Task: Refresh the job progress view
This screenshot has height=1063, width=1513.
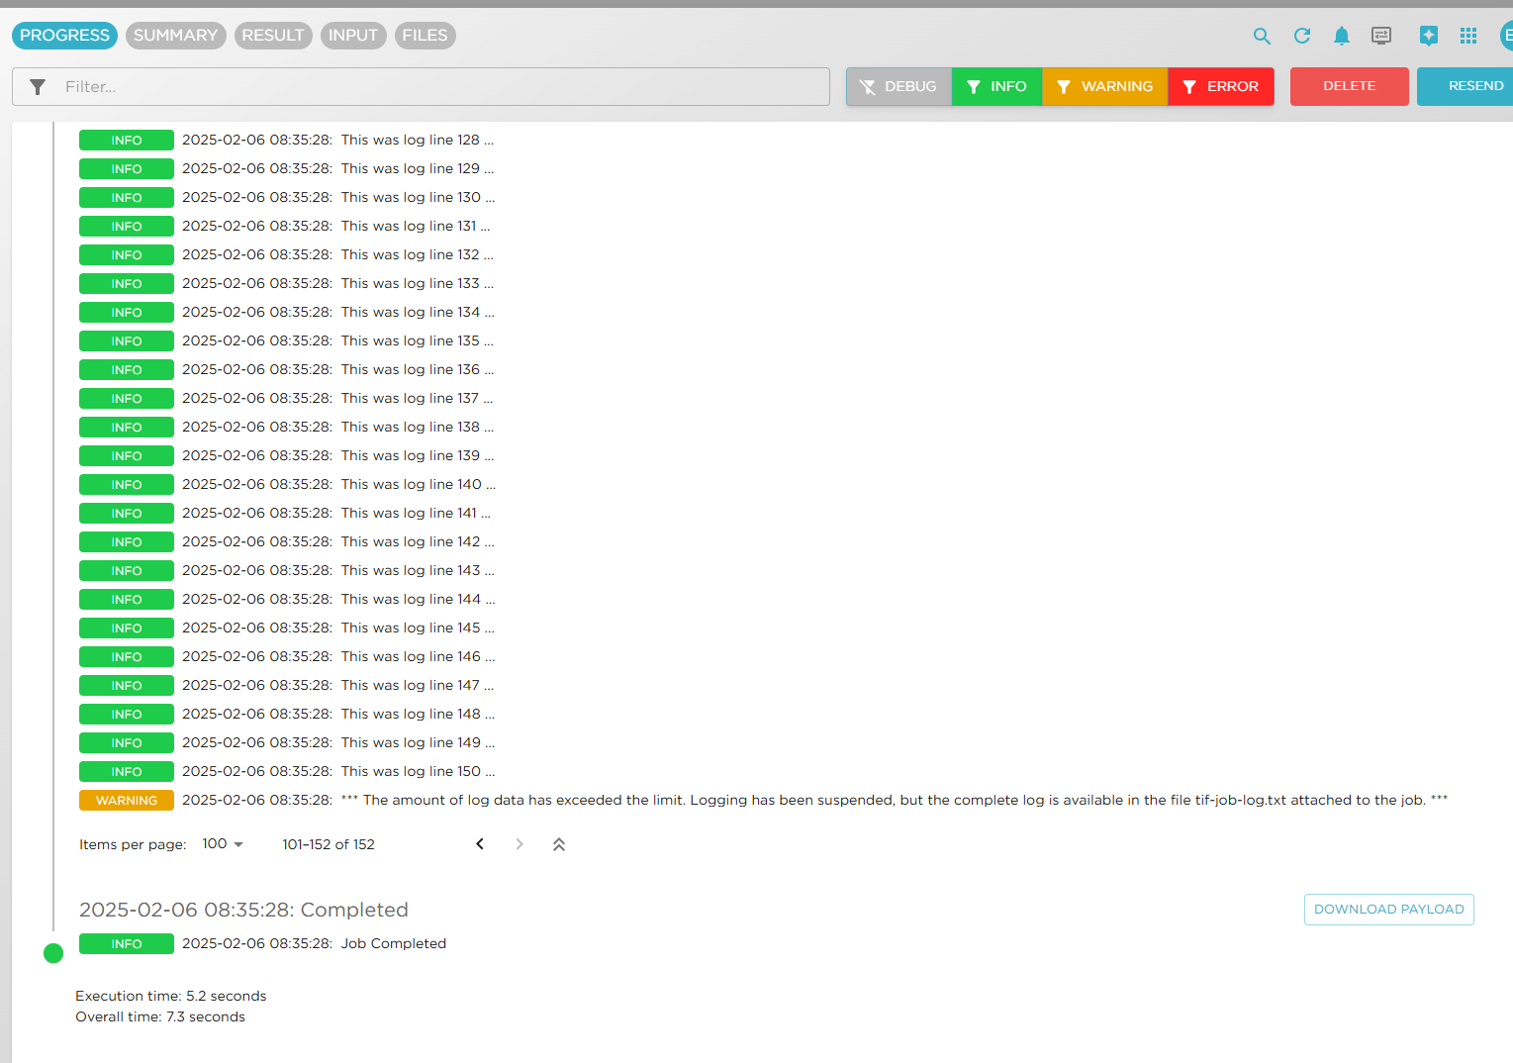Action: pos(1301,36)
